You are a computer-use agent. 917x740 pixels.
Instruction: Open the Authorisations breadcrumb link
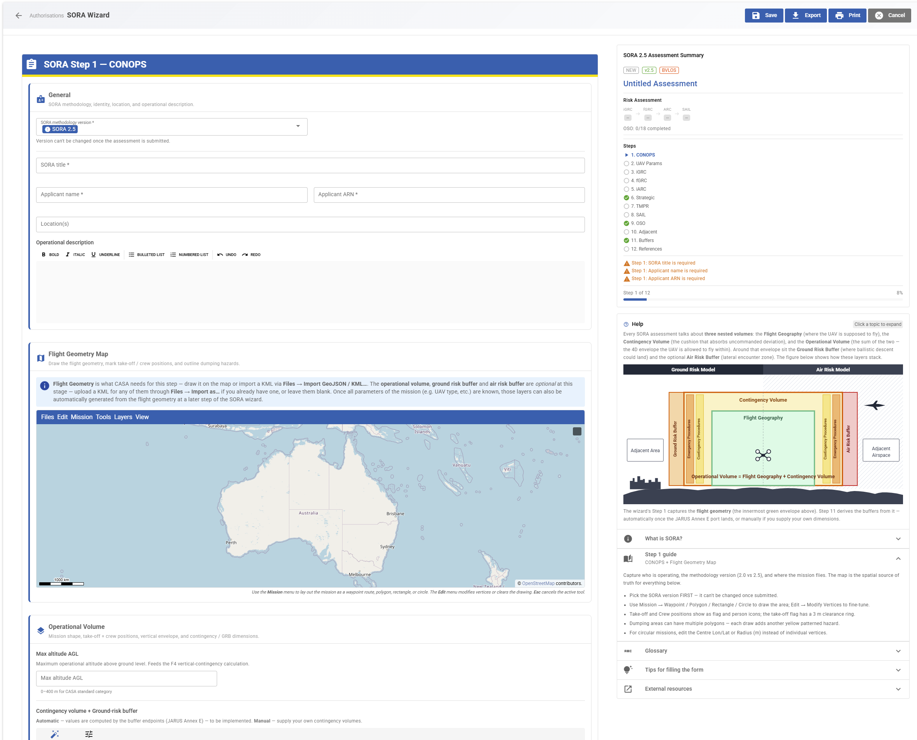pos(47,16)
